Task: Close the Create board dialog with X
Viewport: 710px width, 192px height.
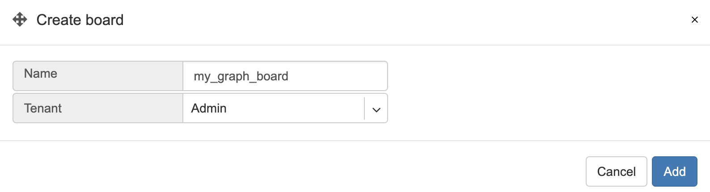Action: [x=694, y=20]
